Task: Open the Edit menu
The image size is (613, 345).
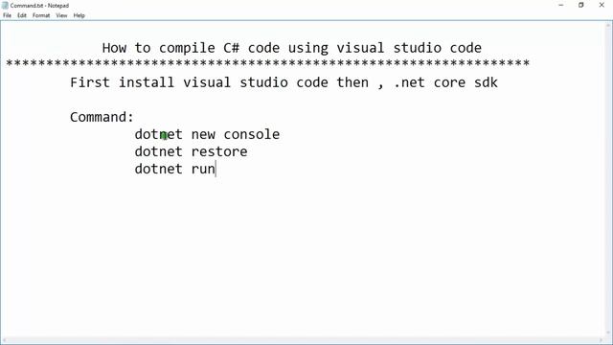Action: point(22,15)
